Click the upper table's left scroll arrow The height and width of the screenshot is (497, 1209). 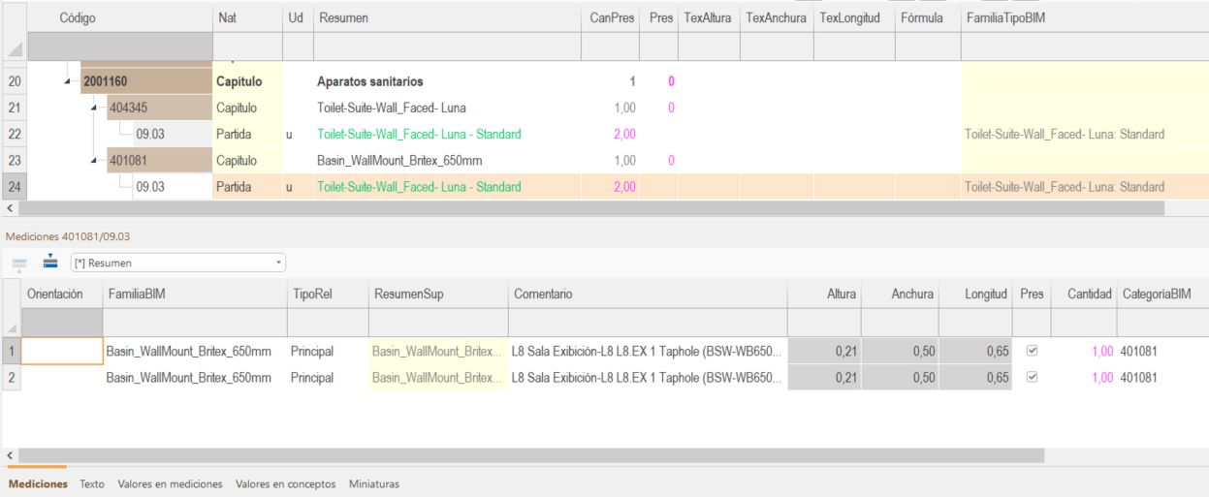(x=9, y=207)
